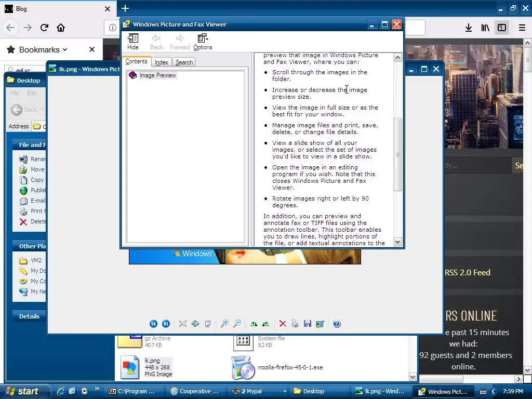Open browser Downloads arrow icon
Image resolution: width=532 pixels, height=399 pixels.
coord(469,28)
